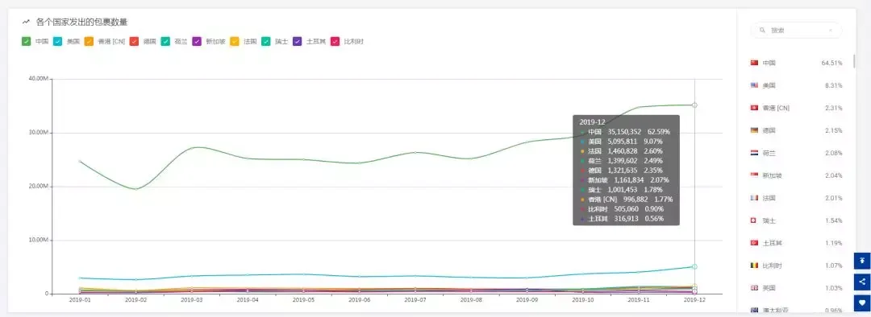The height and width of the screenshot is (317, 871).
Task: Click the scroll-to-top arrow button
Action: click(862, 261)
